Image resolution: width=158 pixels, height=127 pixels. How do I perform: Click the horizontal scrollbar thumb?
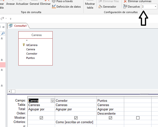coord(13,91)
